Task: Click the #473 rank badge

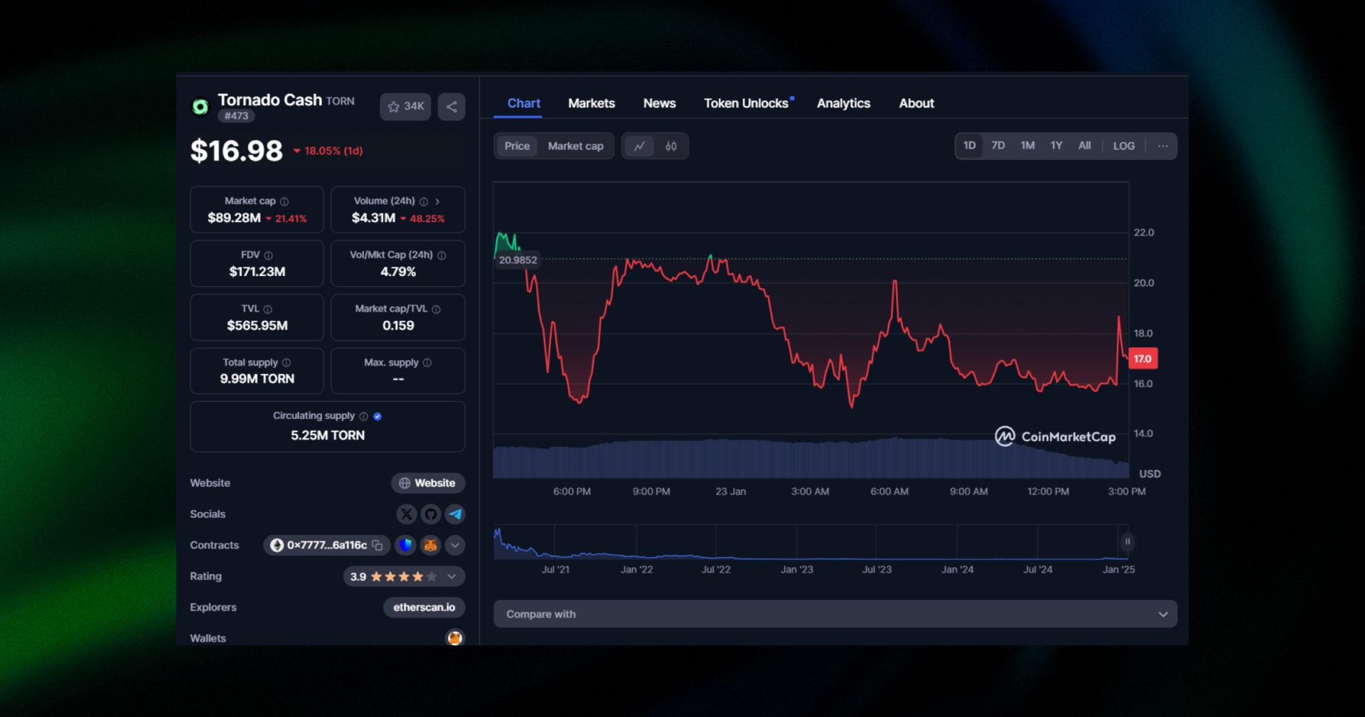Action: coord(236,116)
